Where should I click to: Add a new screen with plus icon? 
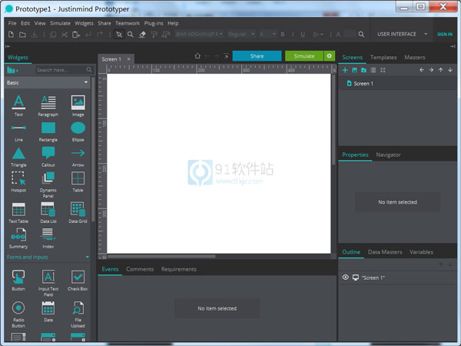point(345,70)
